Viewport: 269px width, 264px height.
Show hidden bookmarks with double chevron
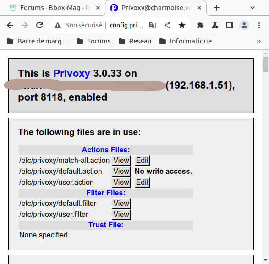tap(259, 41)
